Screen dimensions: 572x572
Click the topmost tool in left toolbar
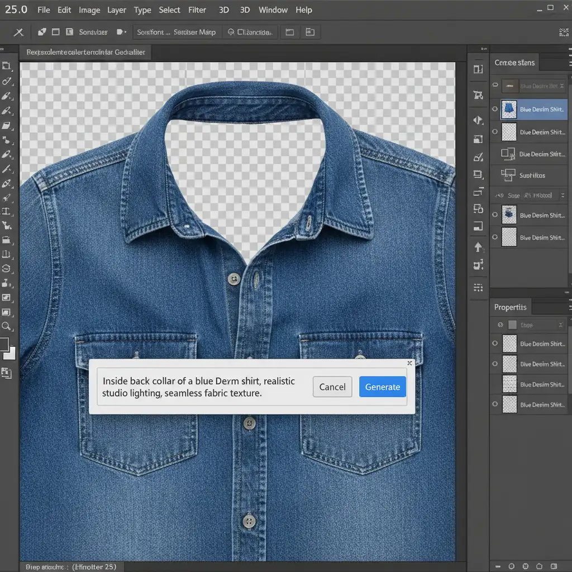click(x=7, y=66)
